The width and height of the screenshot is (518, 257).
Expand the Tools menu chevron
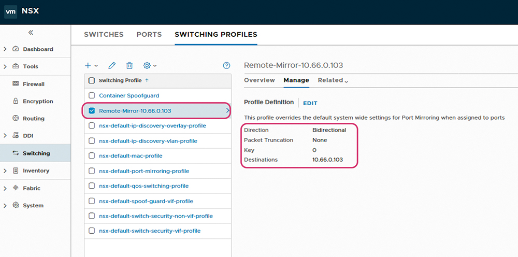coord(5,66)
